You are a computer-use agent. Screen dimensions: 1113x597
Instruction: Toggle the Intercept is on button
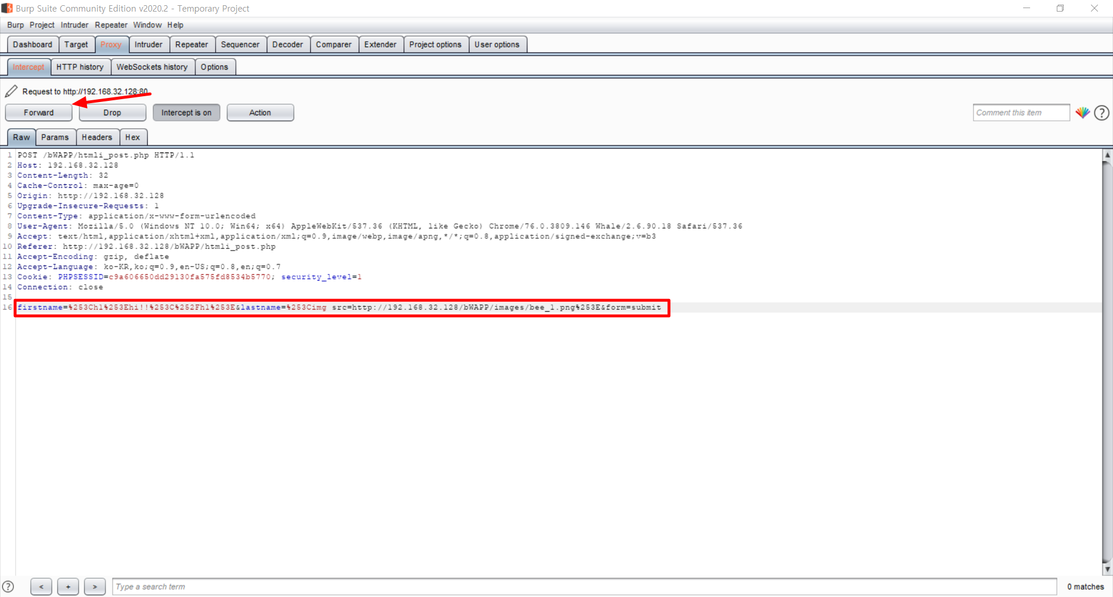click(186, 112)
